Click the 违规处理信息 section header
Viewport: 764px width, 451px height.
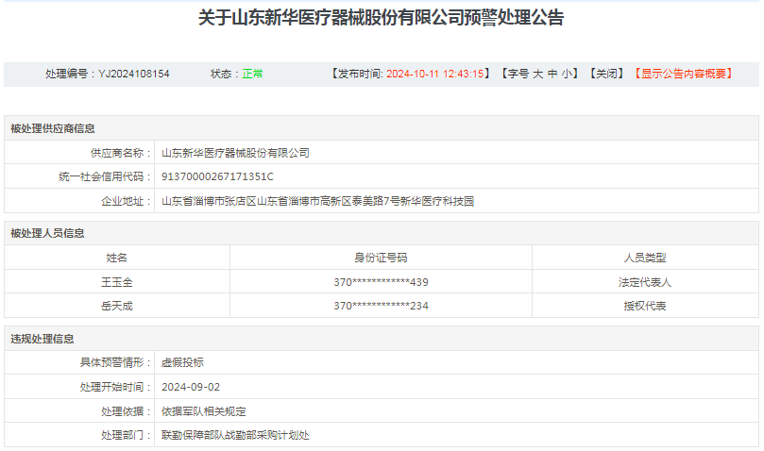tap(42, 339)
